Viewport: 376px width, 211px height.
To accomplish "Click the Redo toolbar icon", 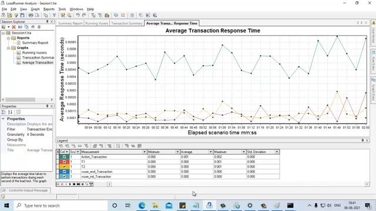I will (x=84, y=15).
